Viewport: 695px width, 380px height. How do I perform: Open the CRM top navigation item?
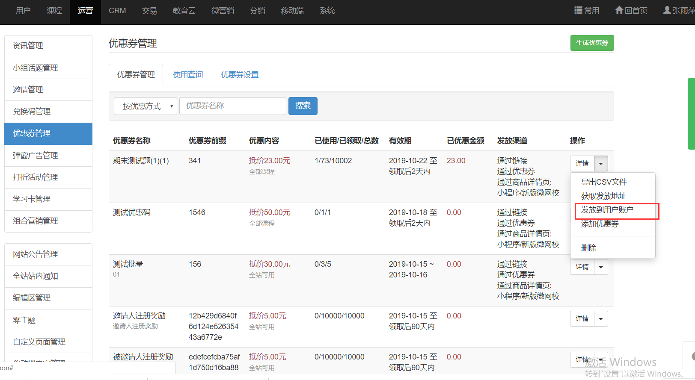point(117,11)
